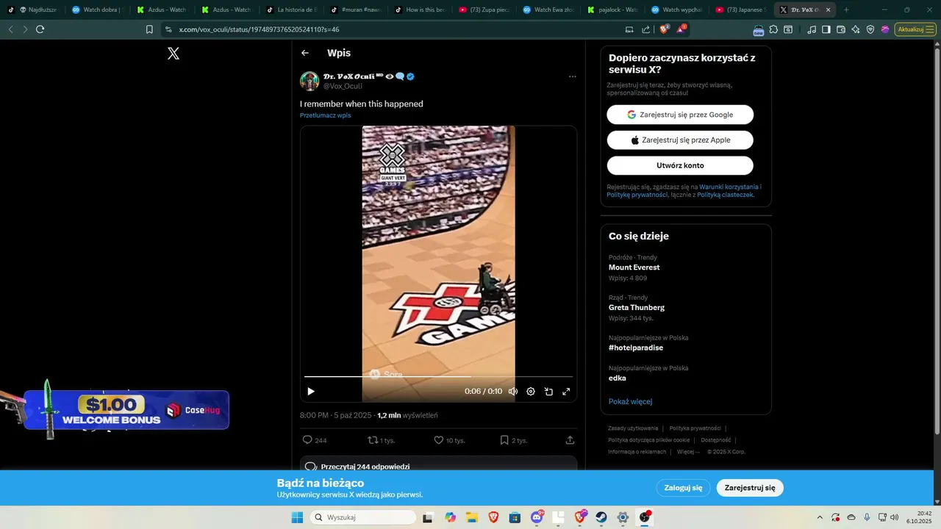
Task: Open Brave Rewards triangle icon
Action: tap(681, 29)
